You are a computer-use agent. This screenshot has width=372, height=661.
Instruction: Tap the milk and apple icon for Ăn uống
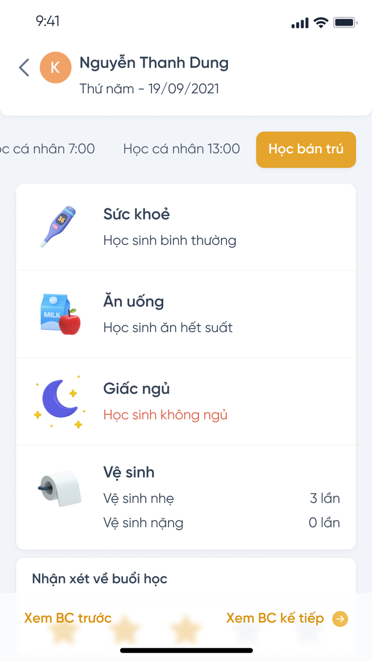point(59,313)
